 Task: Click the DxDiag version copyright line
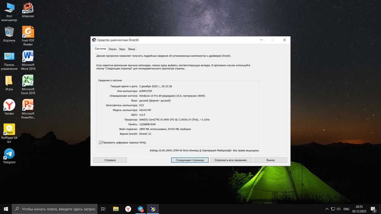tap(204, 151)
